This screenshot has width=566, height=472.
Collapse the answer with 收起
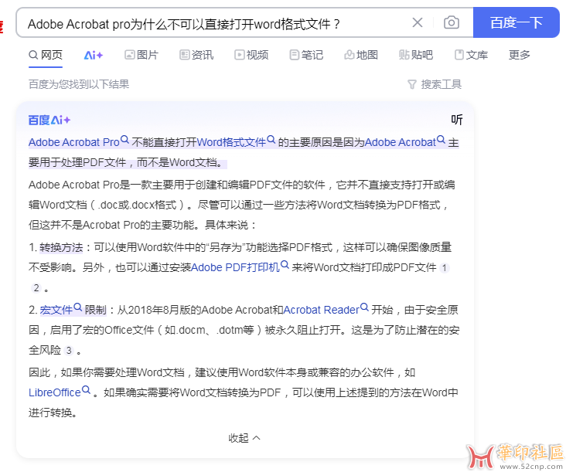pos(244,438)
